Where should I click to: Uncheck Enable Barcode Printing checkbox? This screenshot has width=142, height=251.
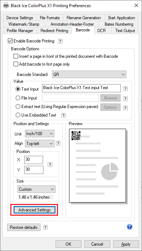(x=10, y=41)
